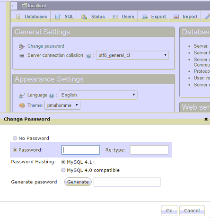Open the utf8_general_ci collation dropdown
This screenshot has width=210, height=218.
pos(132,55)
